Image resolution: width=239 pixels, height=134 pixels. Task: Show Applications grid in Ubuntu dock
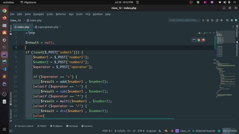click(x=4, y=129)
